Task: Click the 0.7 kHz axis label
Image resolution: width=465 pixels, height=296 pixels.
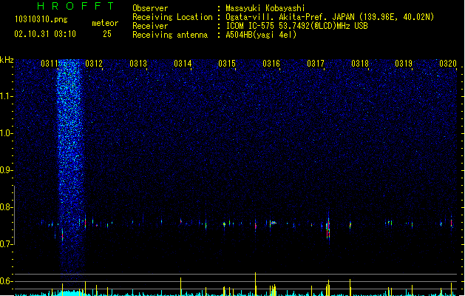Action: [7, 244]
